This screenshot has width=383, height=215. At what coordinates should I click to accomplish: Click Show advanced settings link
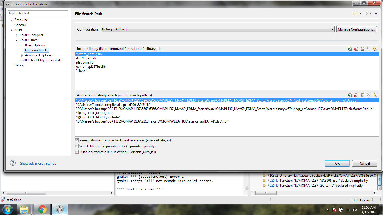(x=38, y=163)
